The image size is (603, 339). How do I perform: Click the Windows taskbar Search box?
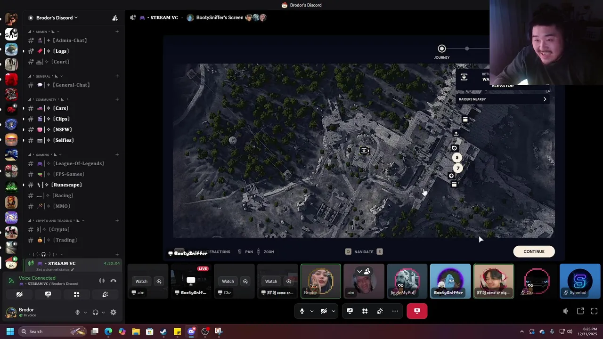53,331
